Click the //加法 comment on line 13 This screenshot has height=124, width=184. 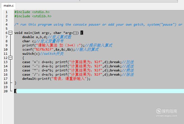[128, 62]
